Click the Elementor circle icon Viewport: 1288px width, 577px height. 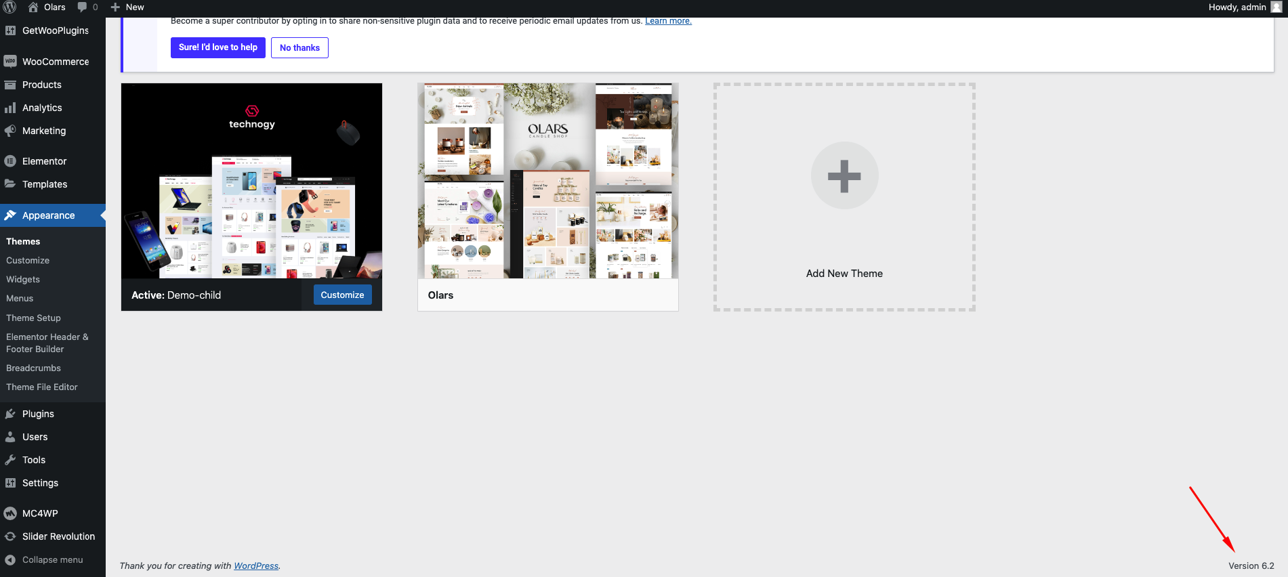tap(10, 161)
